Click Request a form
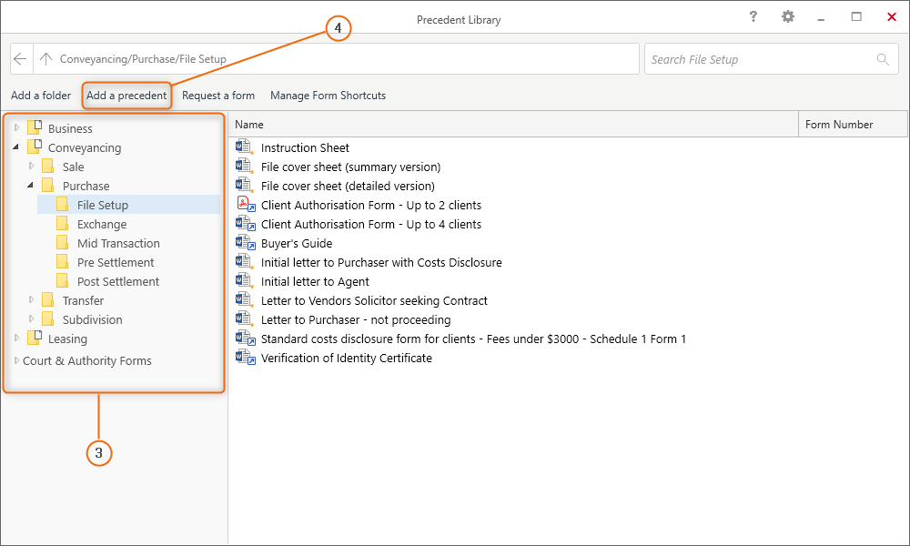 218,96
